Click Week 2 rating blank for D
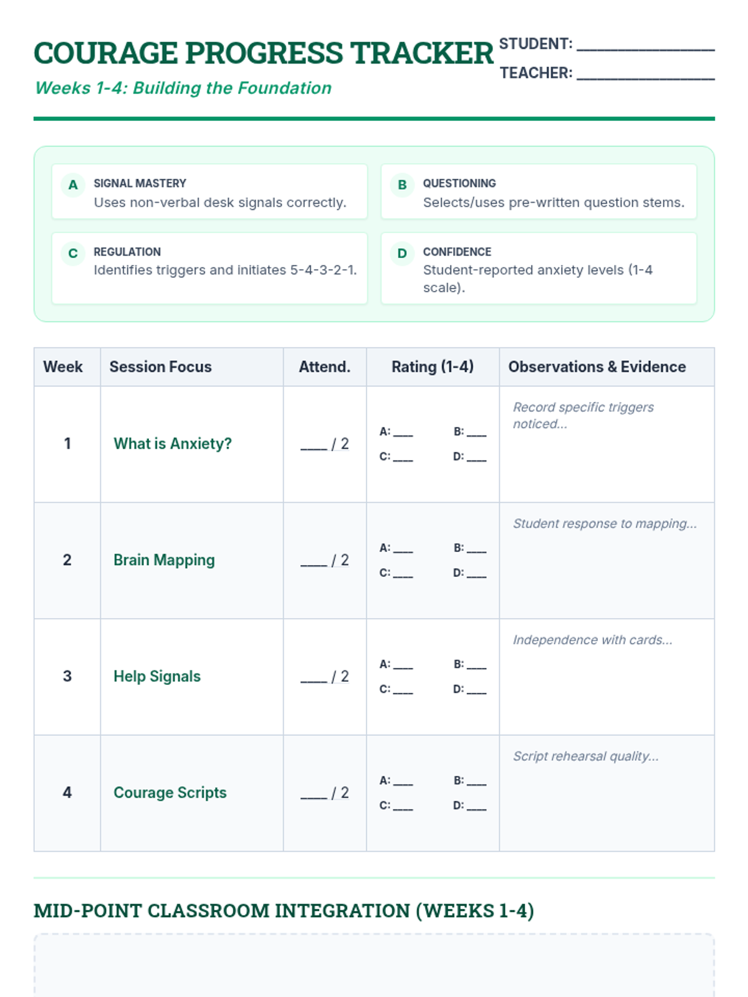Screen dimensions: 748x997 click(476, 573)
